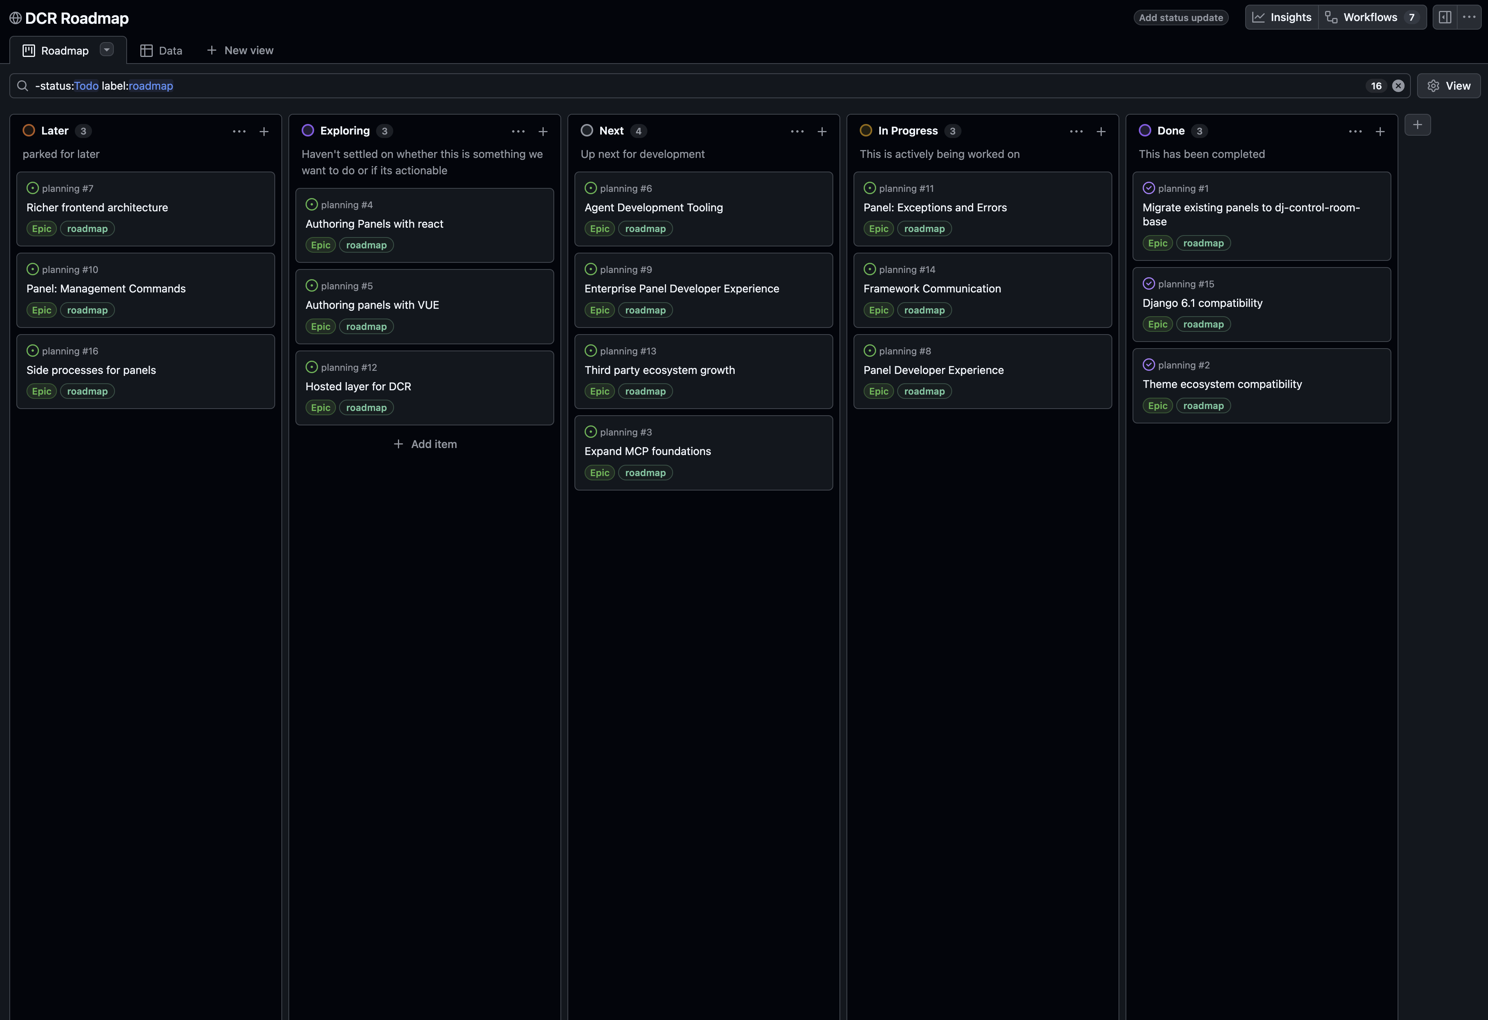This screenshot has width=1488, height=1020.
Task: Open Later column options menu
Action: pyautogui.click(x=239, y=131)
